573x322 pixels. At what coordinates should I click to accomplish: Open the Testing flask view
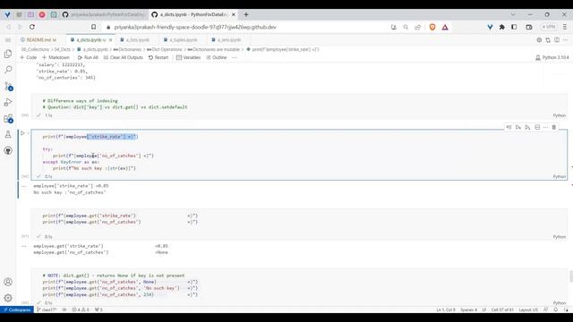[8, 134]
